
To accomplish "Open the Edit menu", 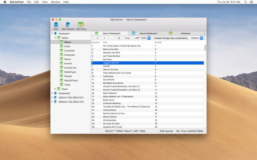I will click(36, 2).
